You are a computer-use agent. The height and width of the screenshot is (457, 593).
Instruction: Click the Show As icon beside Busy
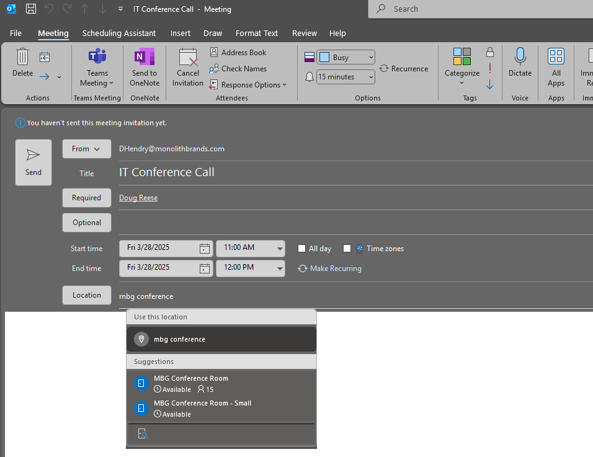pos(310,57)
